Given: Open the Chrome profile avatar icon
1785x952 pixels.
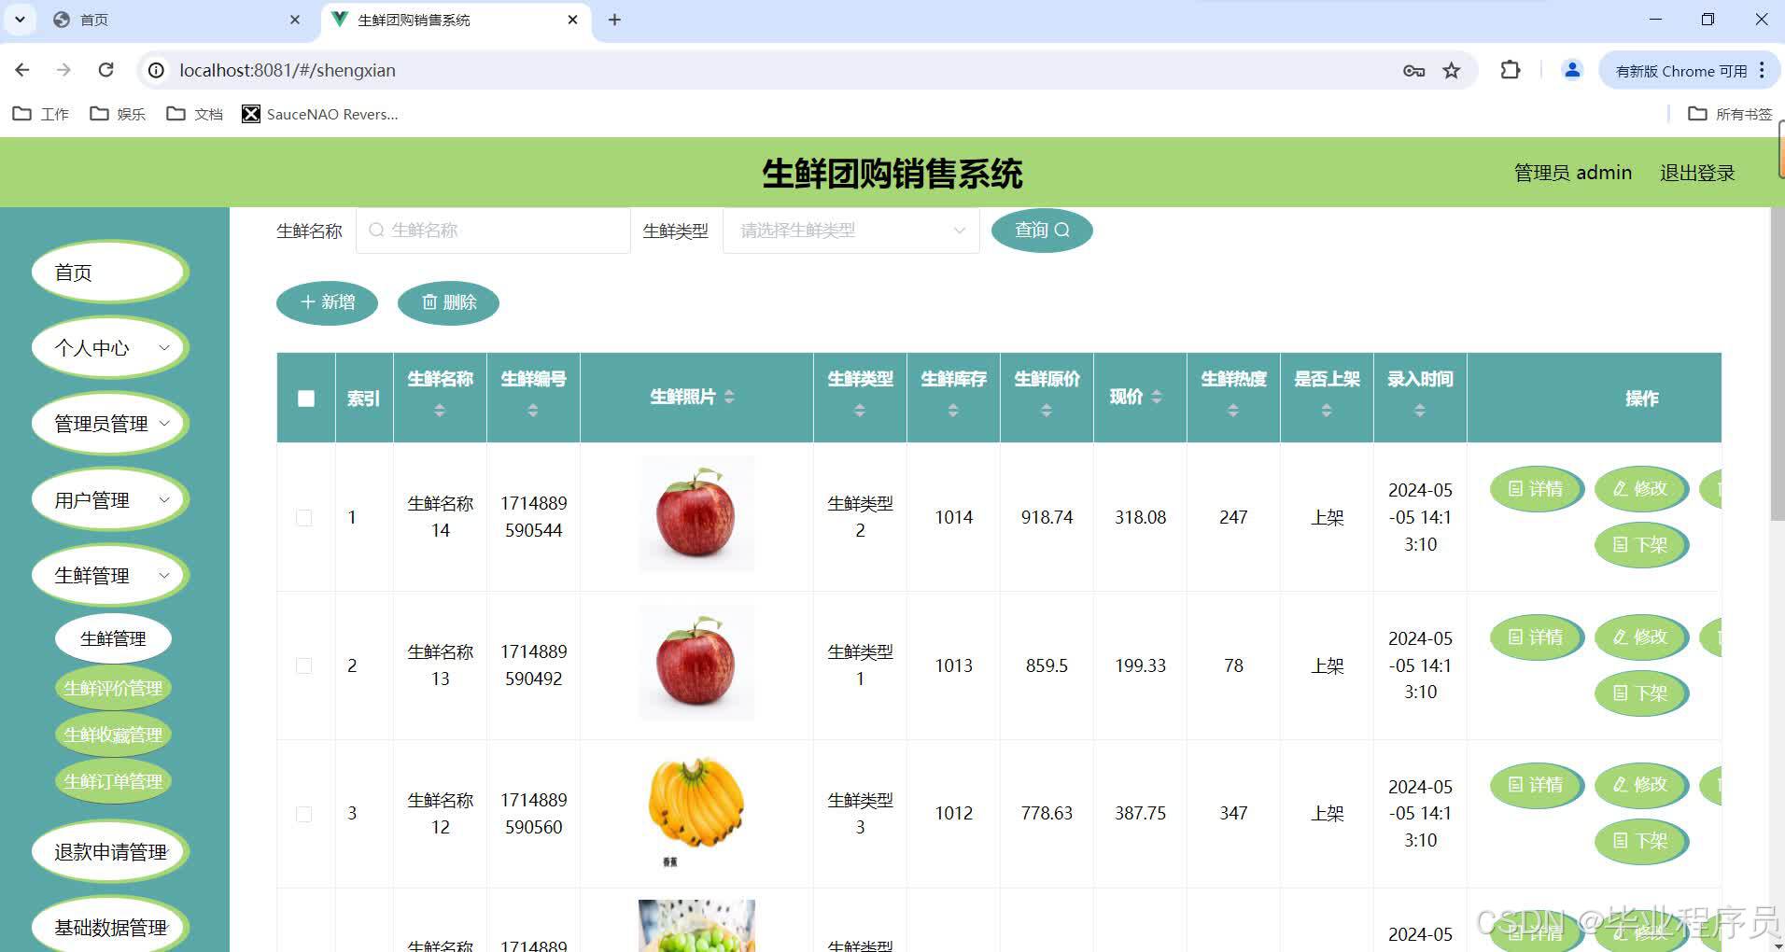Looking at the screenshot, I should point(1572,70).
